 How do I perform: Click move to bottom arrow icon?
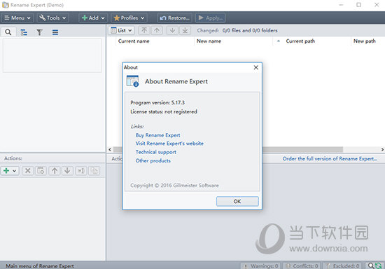coord(185,30)
